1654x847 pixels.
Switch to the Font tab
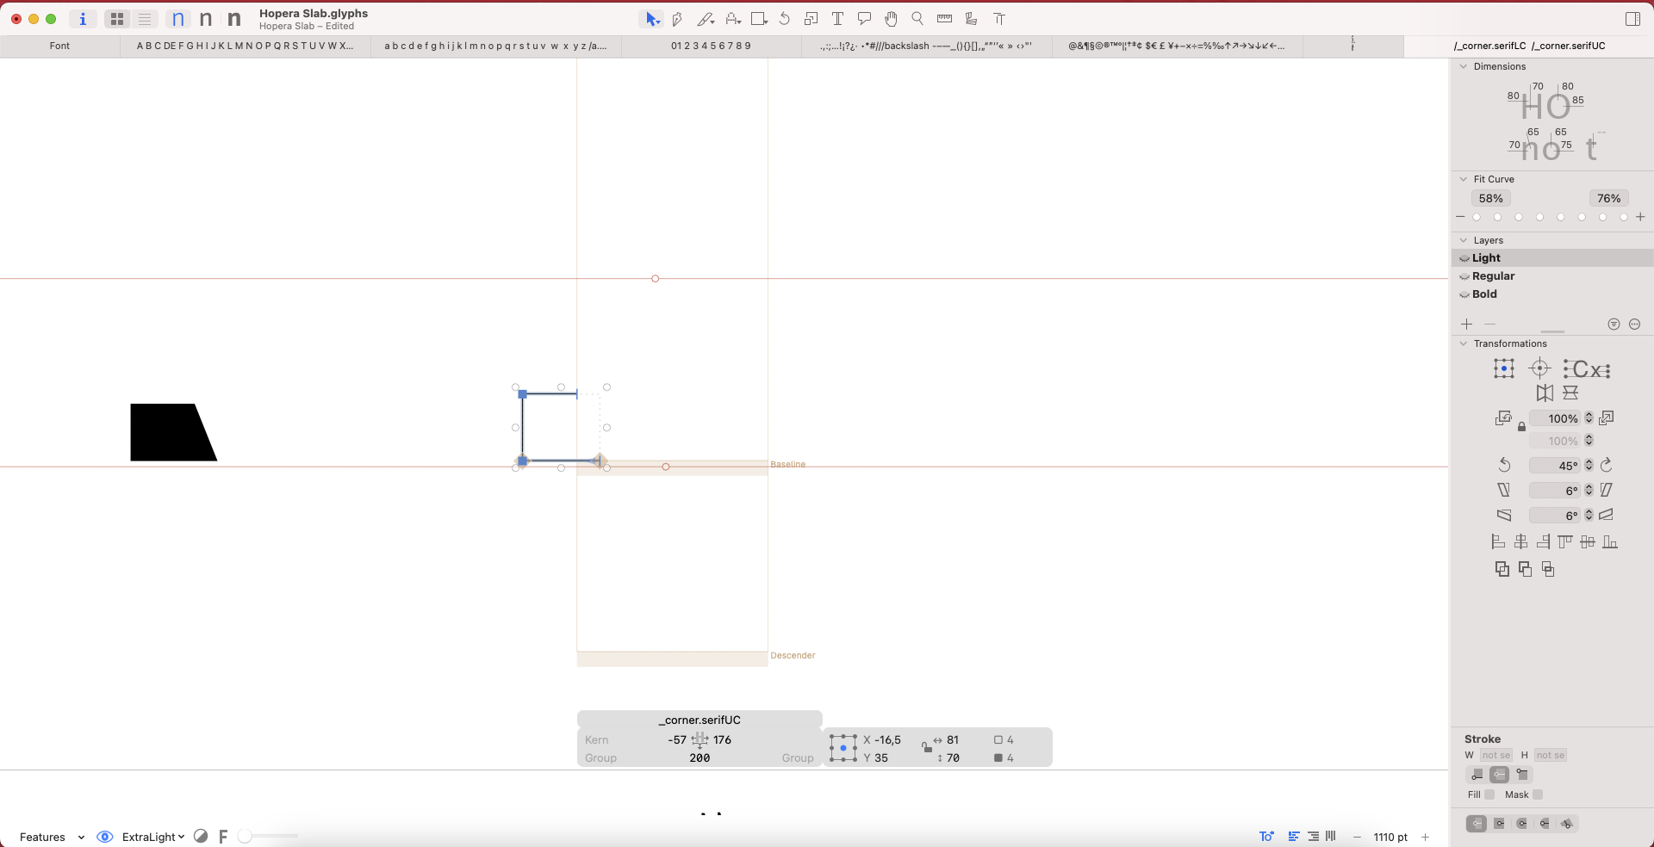click(x=59, y=46)
